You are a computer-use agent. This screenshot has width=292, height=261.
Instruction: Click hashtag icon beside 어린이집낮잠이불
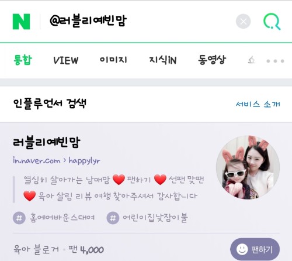113,218
